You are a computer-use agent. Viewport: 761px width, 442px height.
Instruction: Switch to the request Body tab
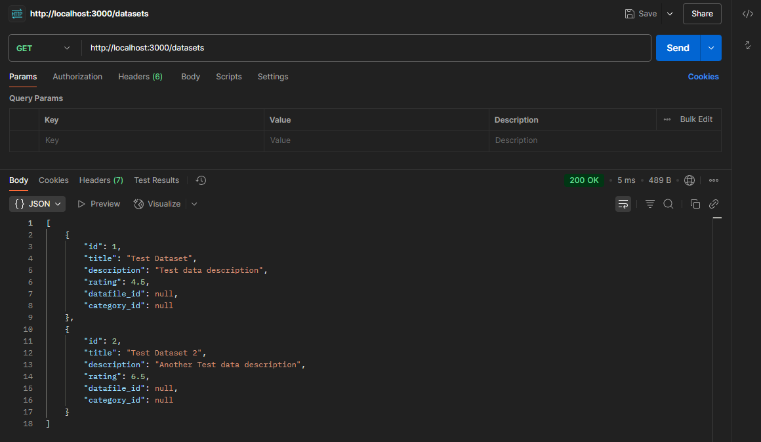tap(190, 77)
